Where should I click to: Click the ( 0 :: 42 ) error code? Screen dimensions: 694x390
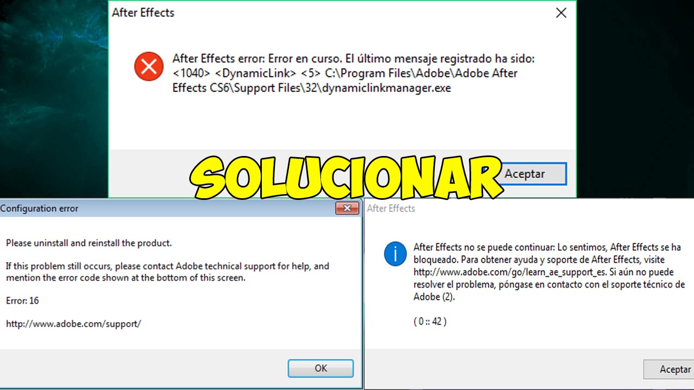(x=430, y=321)
